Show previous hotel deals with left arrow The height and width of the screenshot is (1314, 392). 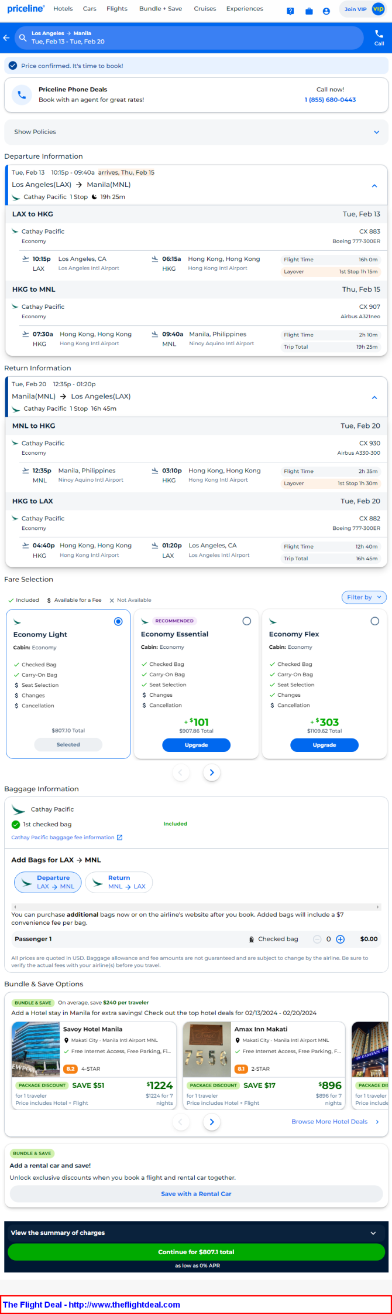click(x=180, y=1122)
